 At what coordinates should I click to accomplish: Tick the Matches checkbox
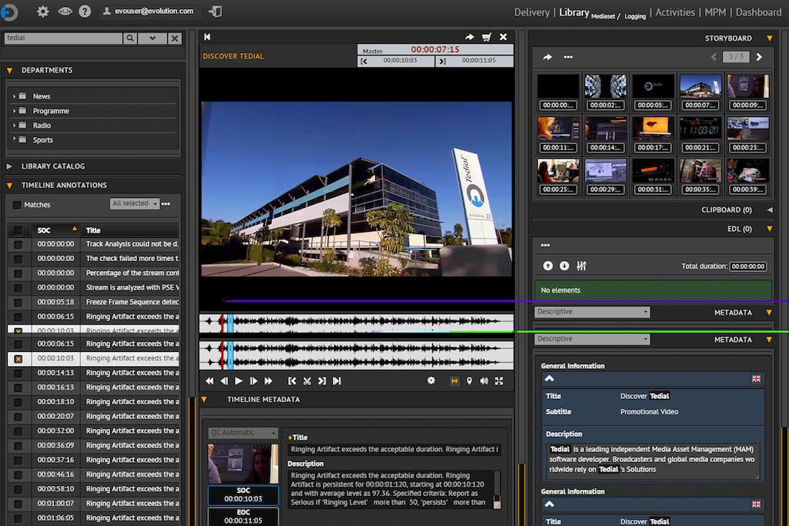[17, 205]
